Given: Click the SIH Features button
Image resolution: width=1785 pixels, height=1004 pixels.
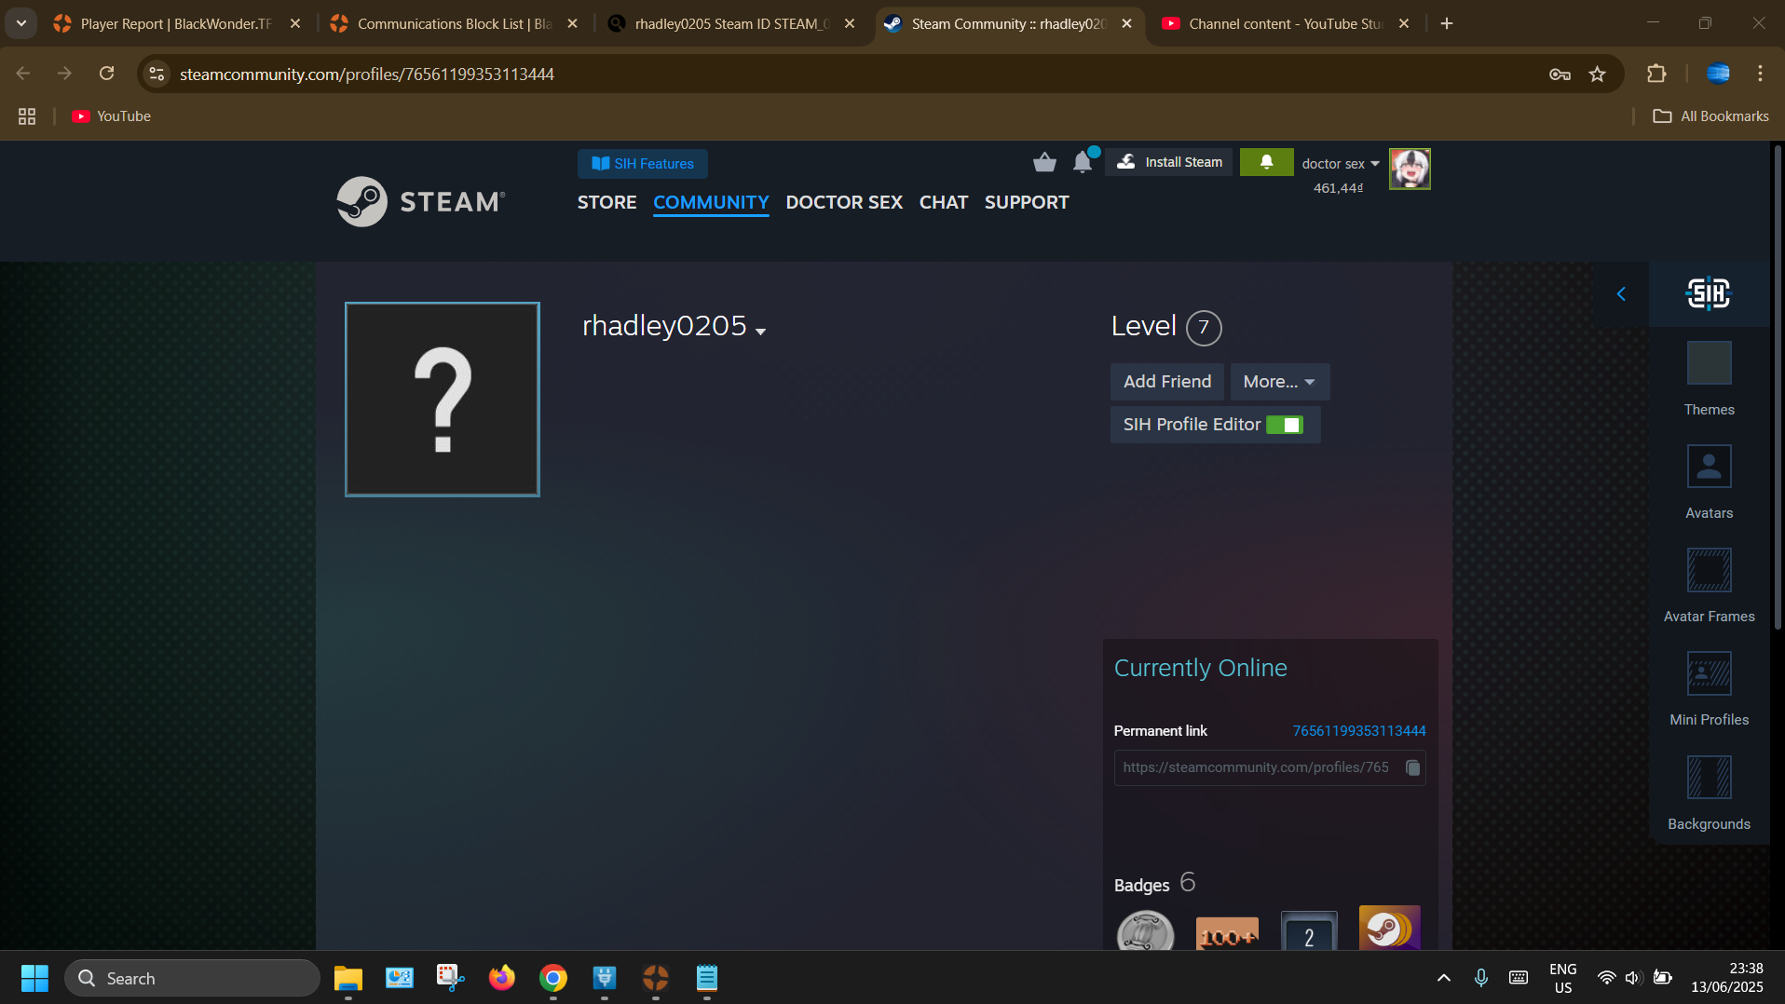Looking at the screenshot, I should click(643, 164).
